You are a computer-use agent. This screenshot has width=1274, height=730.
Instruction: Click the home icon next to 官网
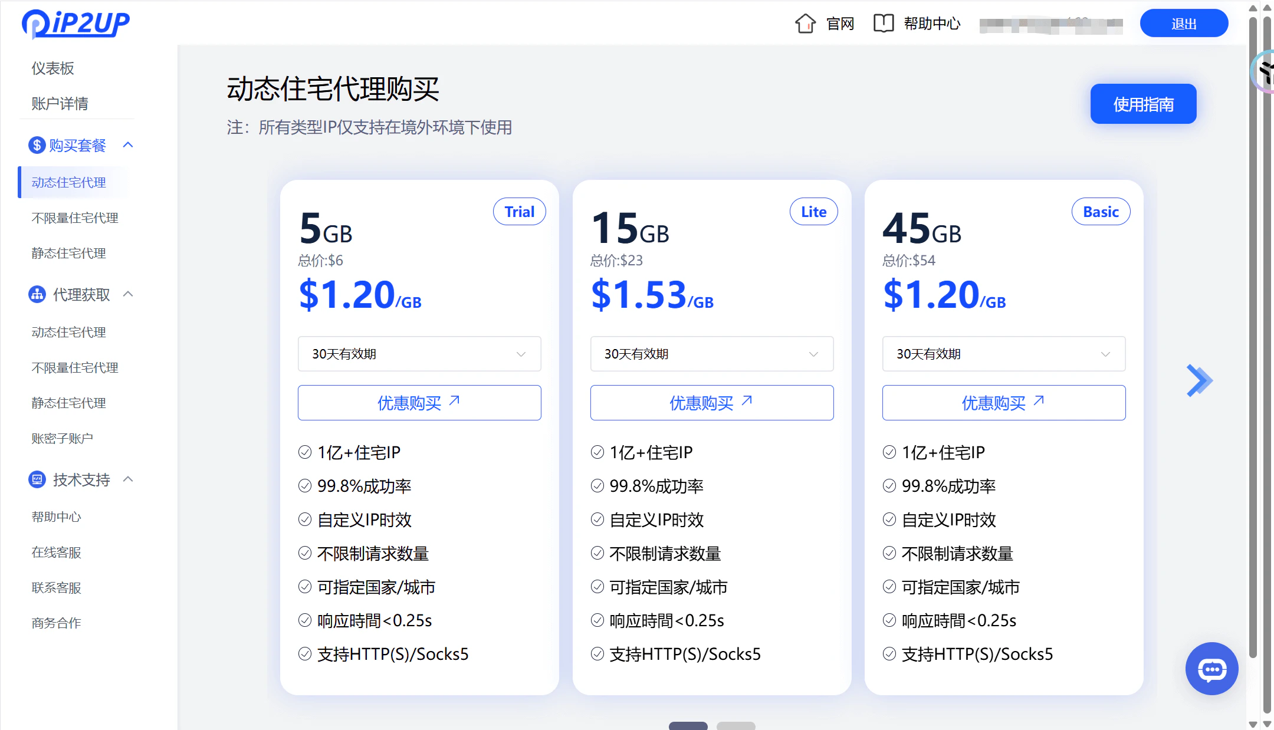click(x=805, y=24)
